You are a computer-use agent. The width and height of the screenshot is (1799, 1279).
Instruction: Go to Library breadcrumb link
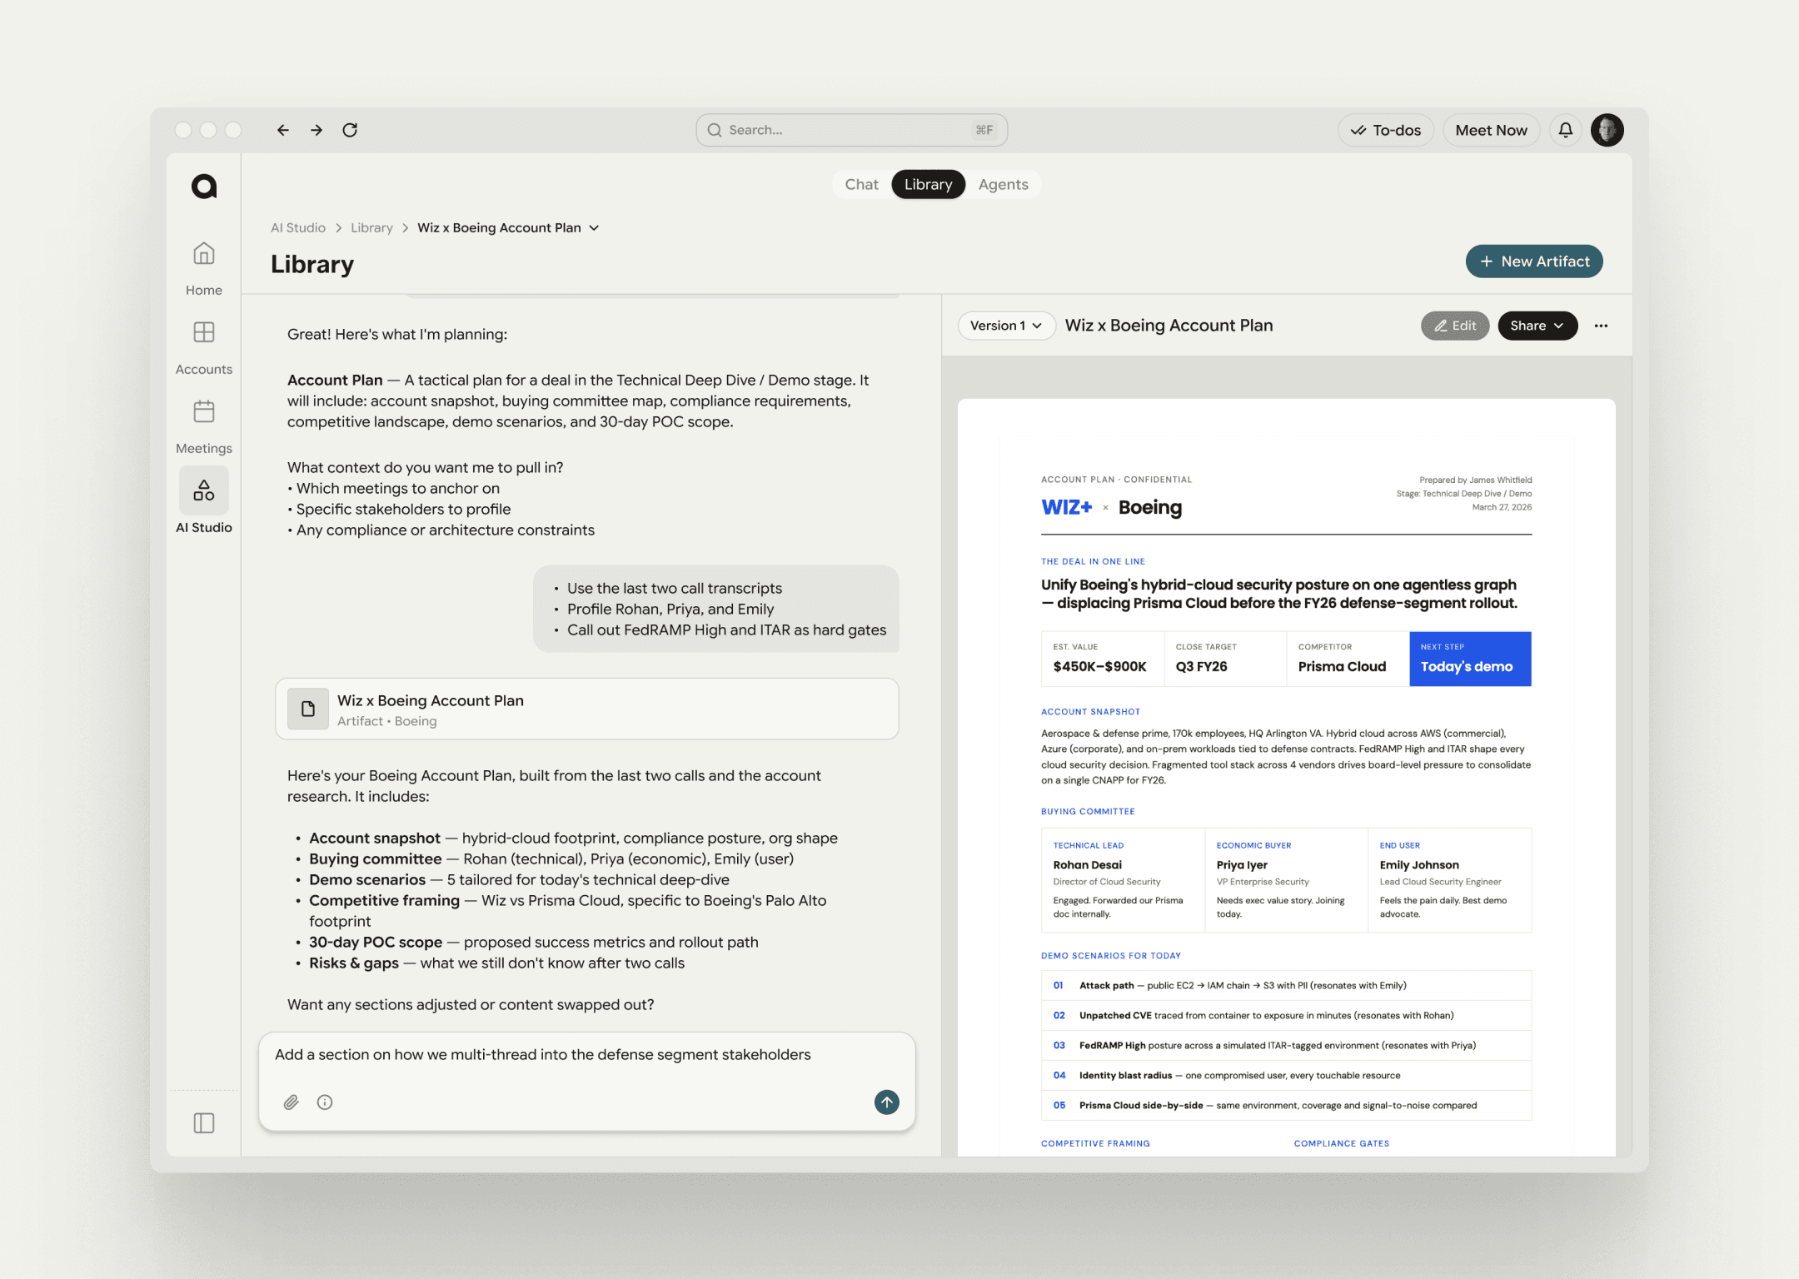(x=371, y=228)
